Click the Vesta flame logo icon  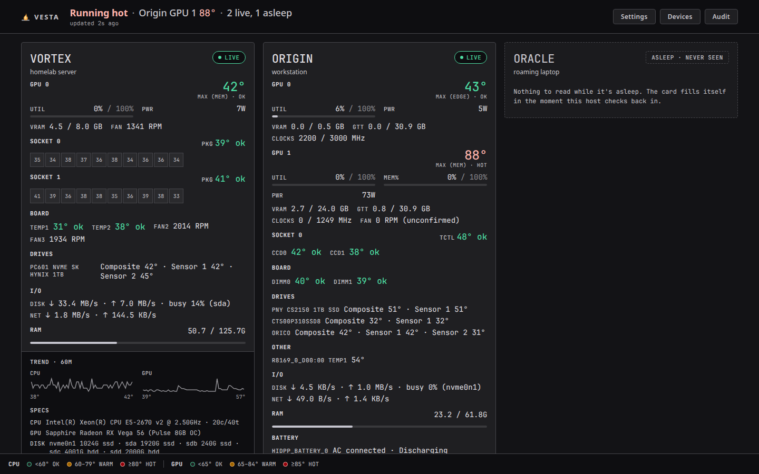[x=25, y=17]
